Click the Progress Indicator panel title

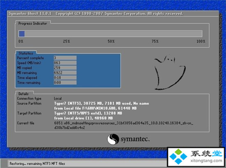pos(32,23)
